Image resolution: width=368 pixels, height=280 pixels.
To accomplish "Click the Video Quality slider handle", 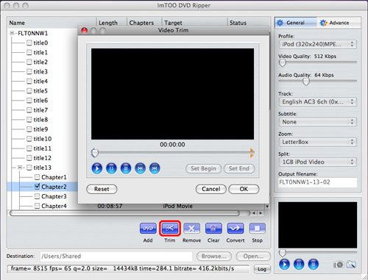I will pyautogui.click(x=283, y=63).
